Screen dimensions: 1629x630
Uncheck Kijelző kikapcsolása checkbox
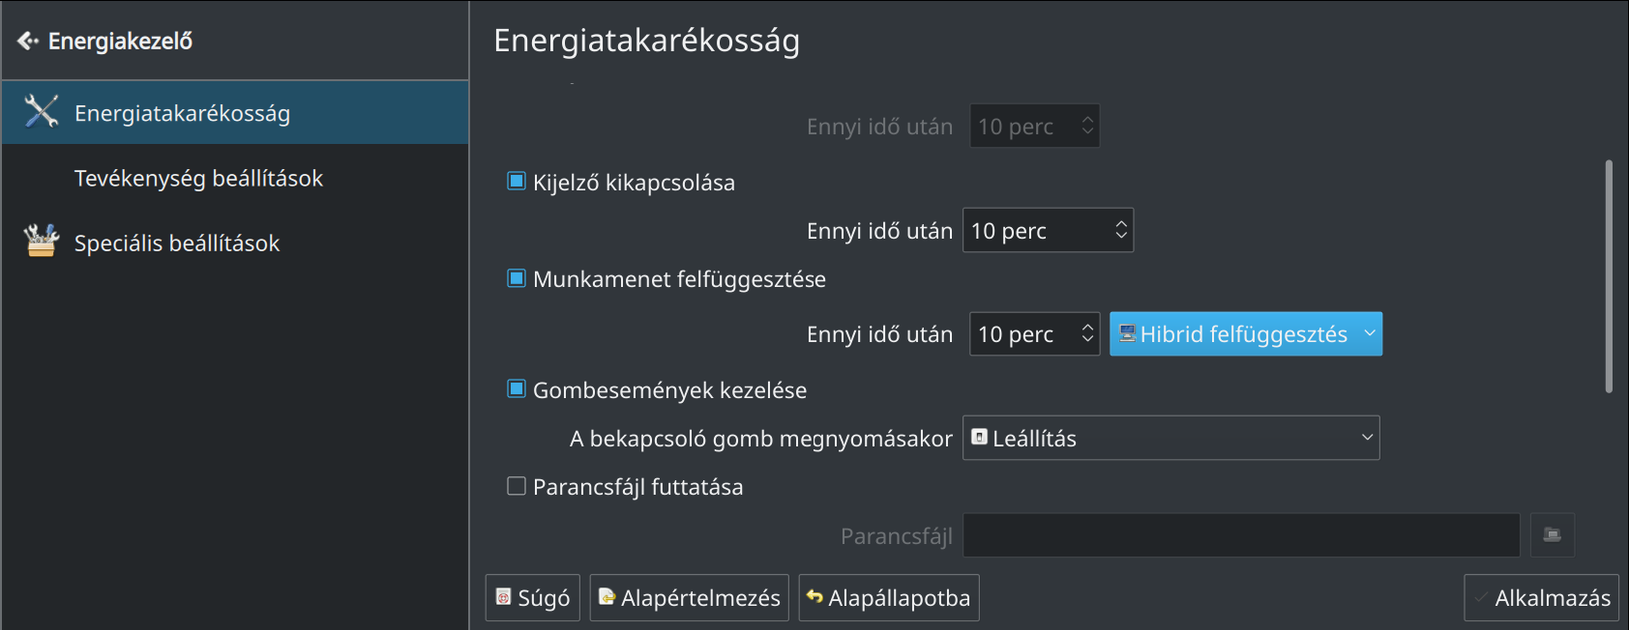coord(517,182)
